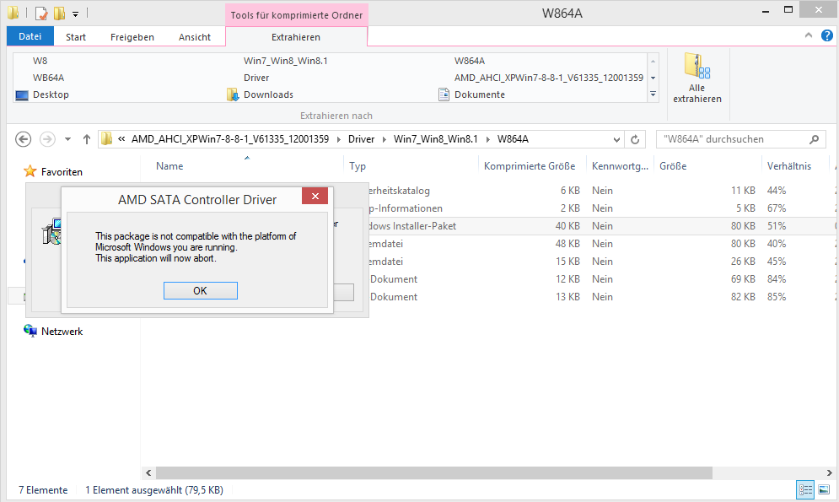The width and height of the screenshot is (839, 502).
Task: Click the search magnifier icon
Action: (x=814, y=139)
